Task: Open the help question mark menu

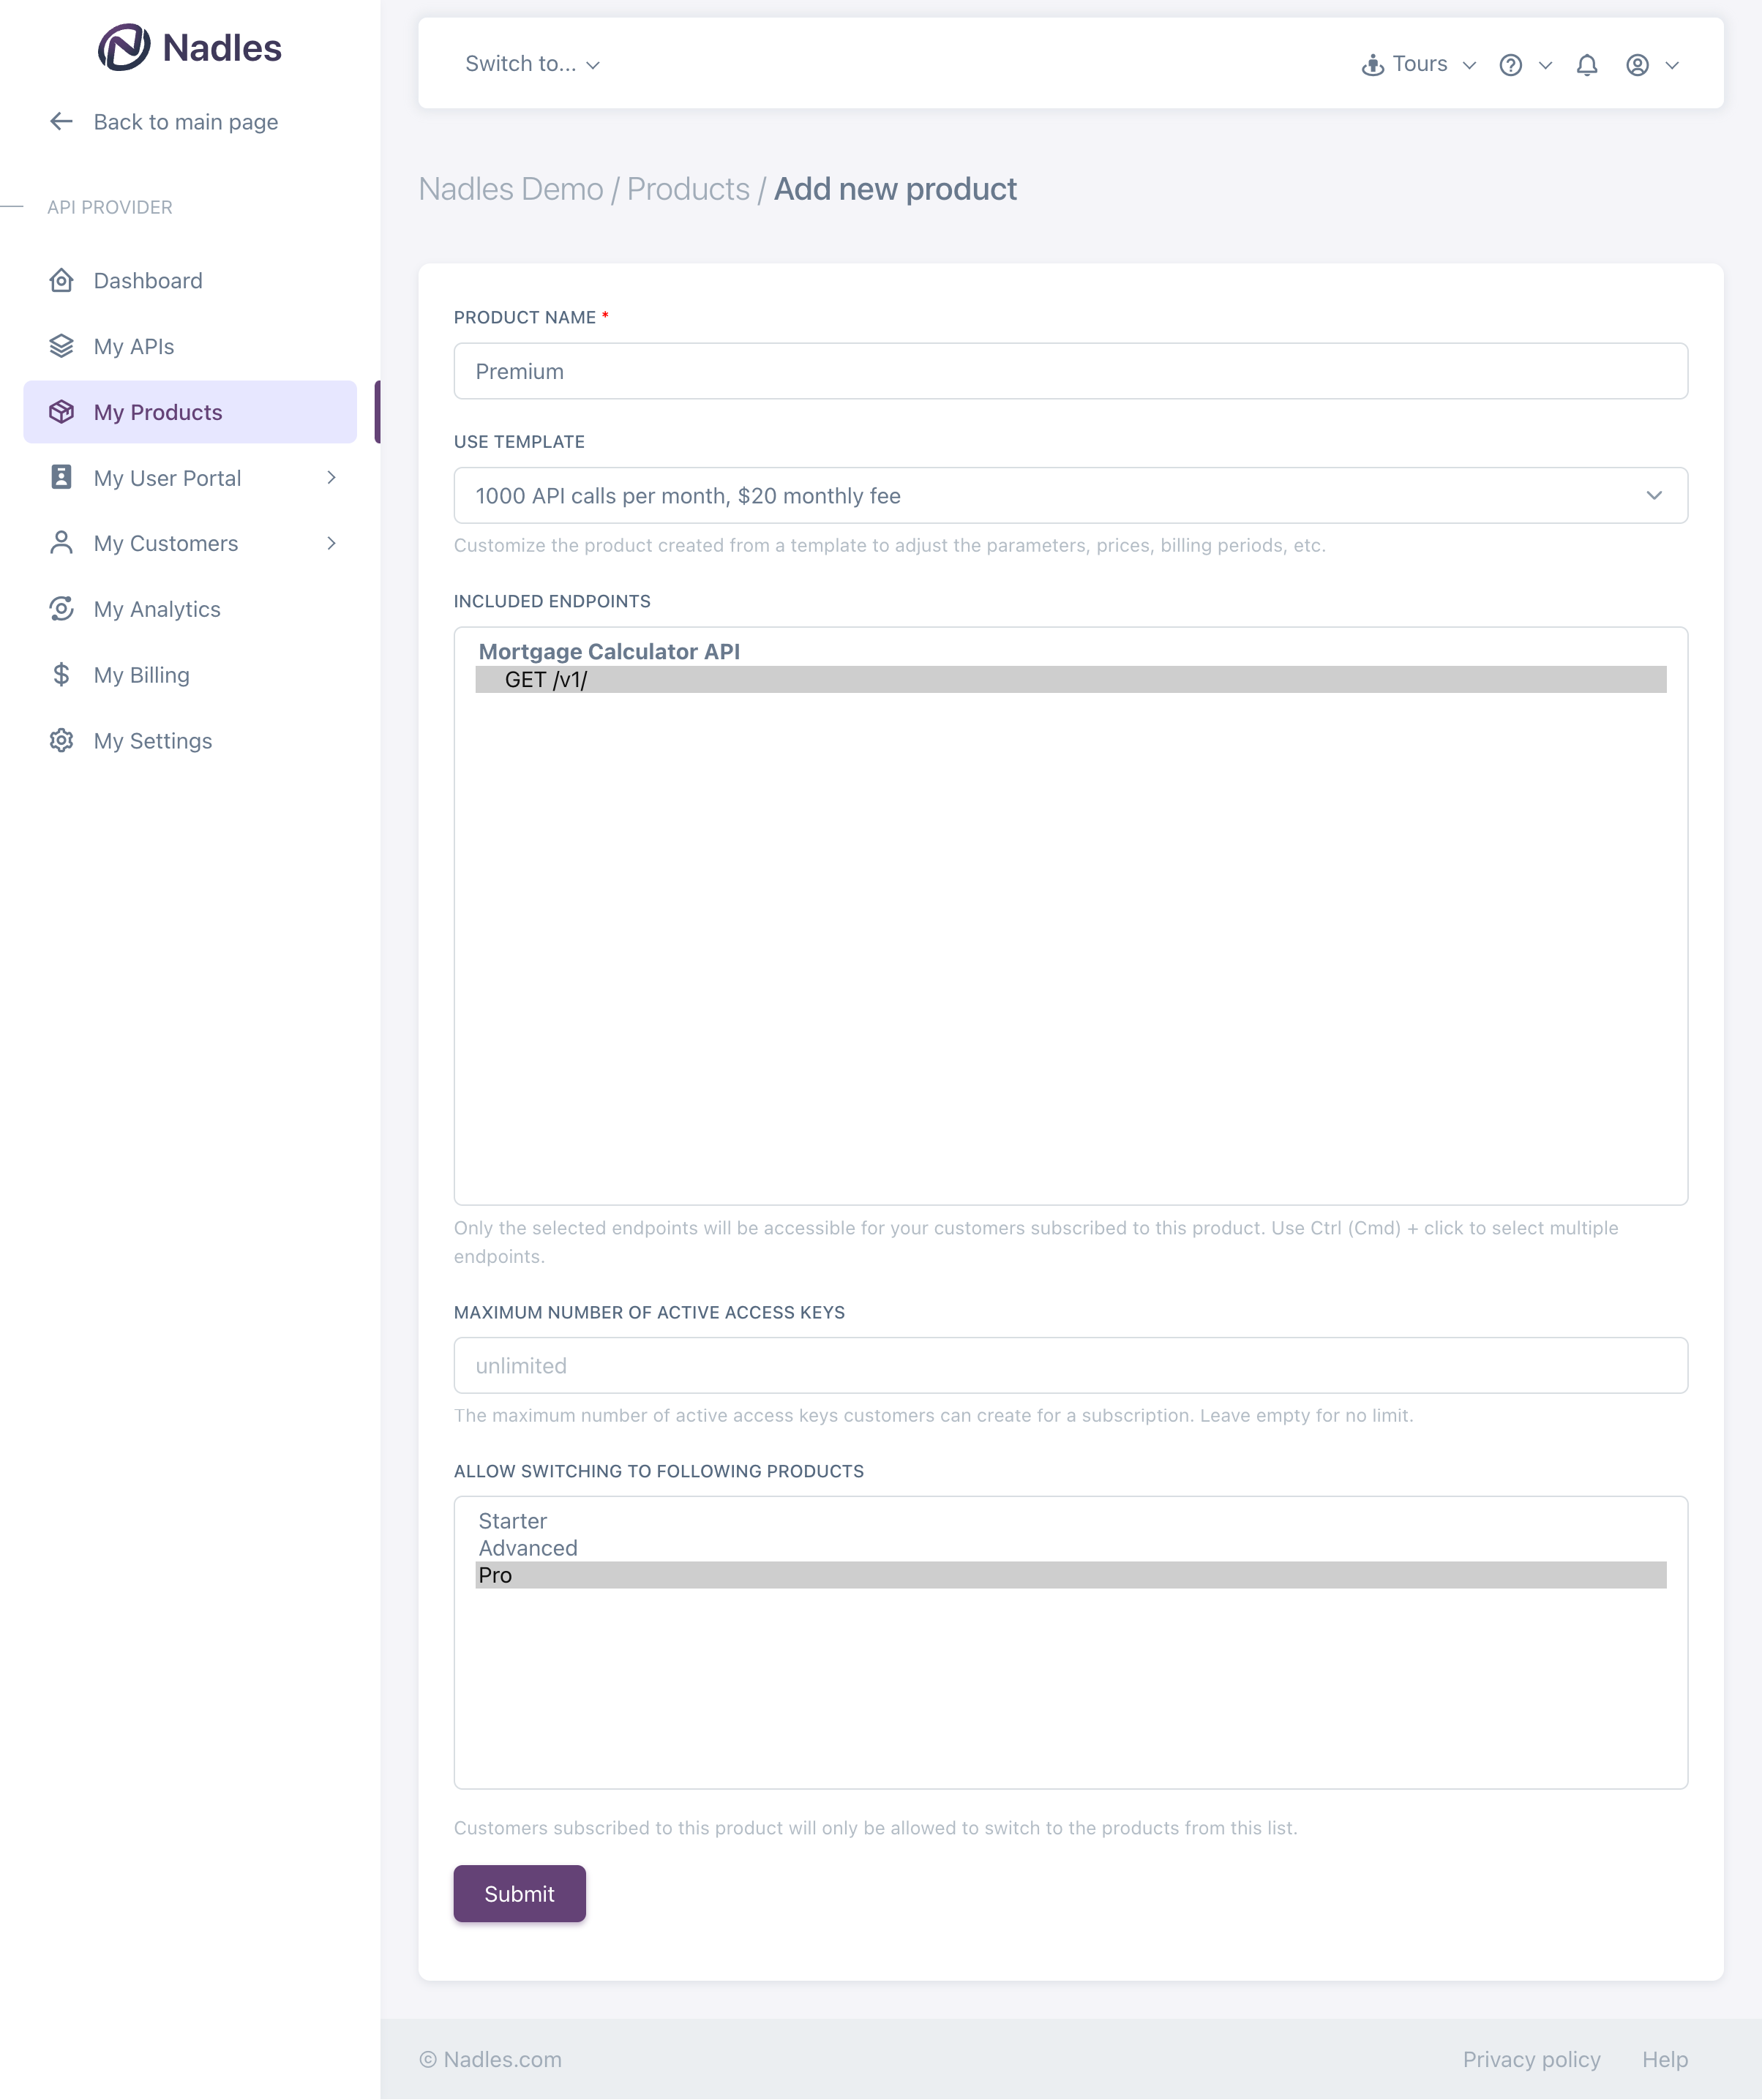Action: coord(1511,65)
